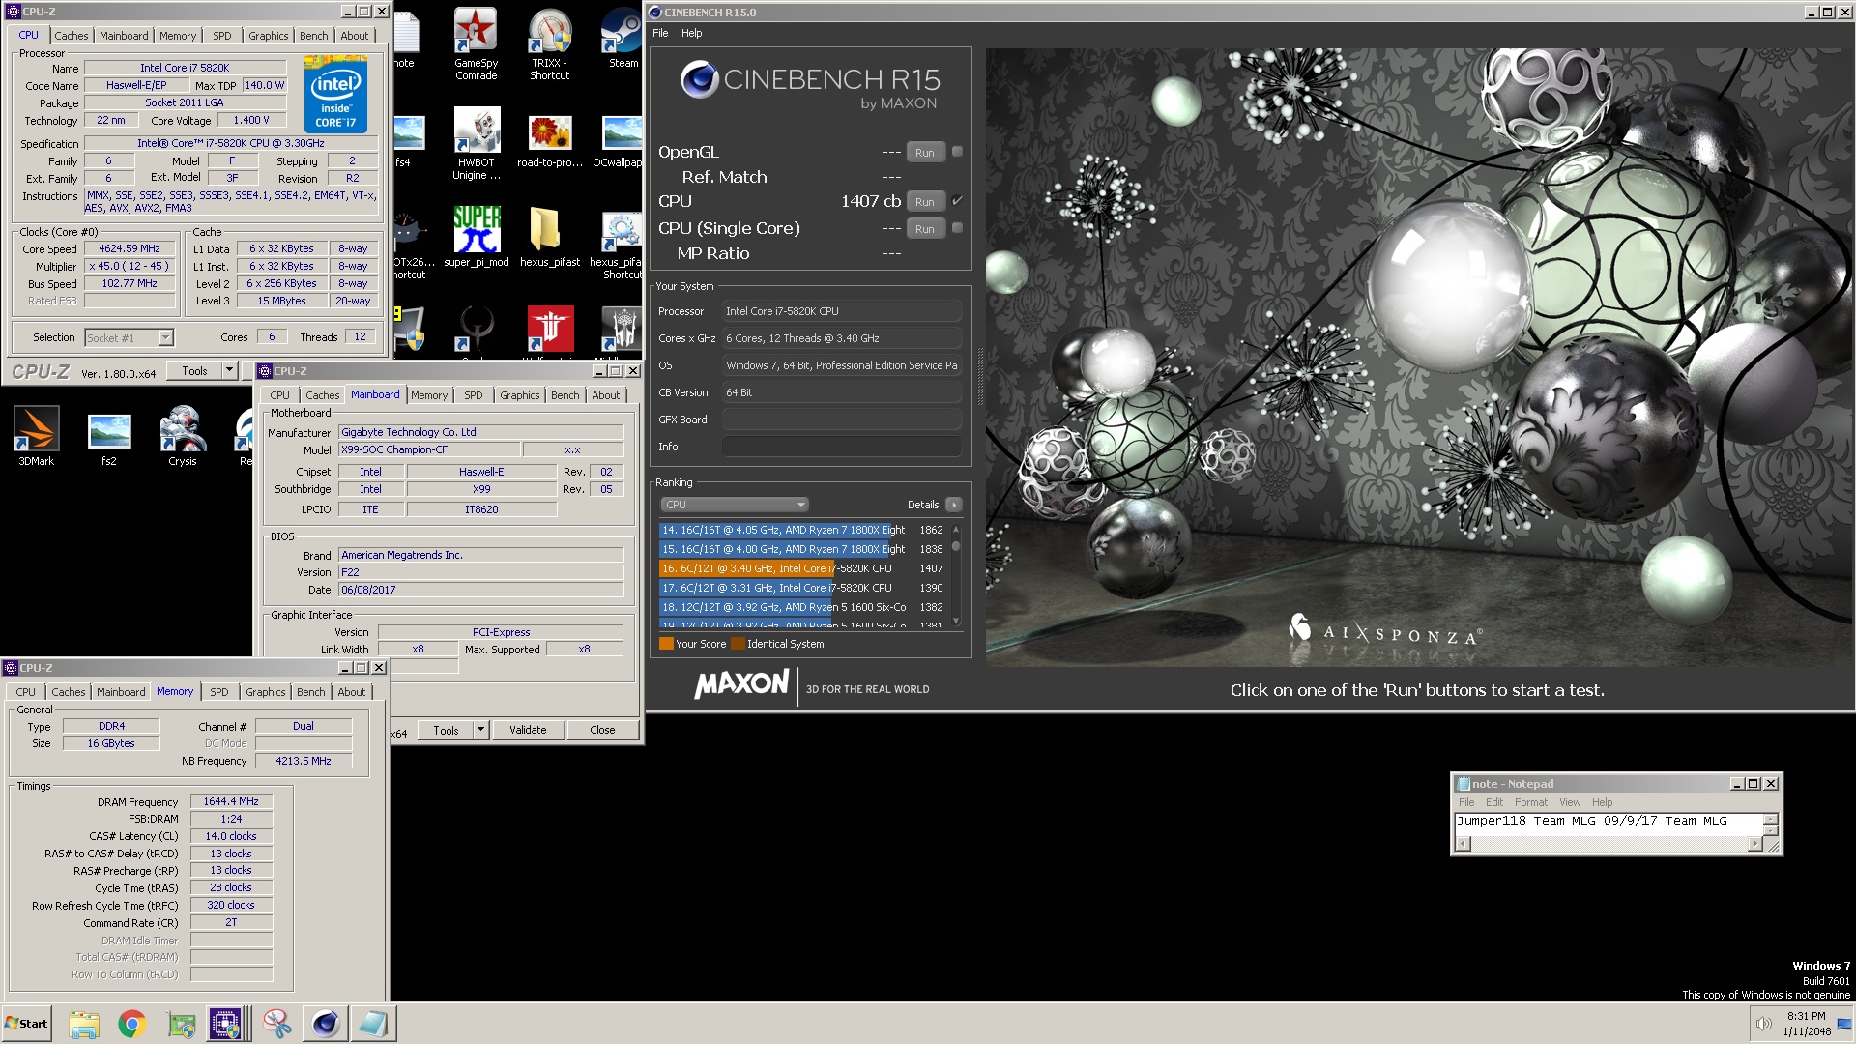The width and height of the screenshot is (1856, 1044).
Task: Select the fs4 image icon
Action: tap(408, 141)
